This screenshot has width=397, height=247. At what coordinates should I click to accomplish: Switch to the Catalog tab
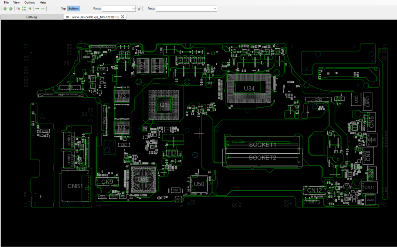click(32, 17)
